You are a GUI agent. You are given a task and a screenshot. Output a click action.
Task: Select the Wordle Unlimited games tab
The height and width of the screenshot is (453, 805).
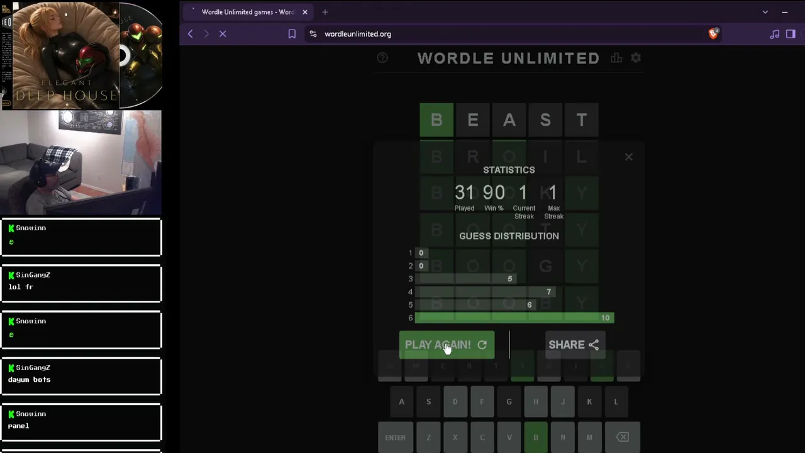[x=248, y=12]
